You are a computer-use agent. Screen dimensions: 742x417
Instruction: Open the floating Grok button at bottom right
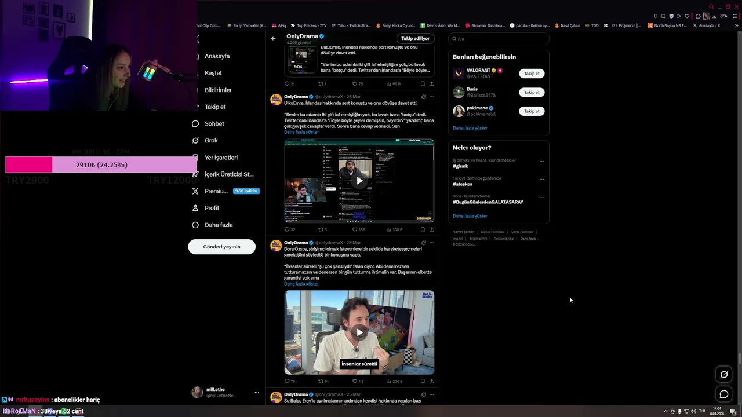pos(724,375)
